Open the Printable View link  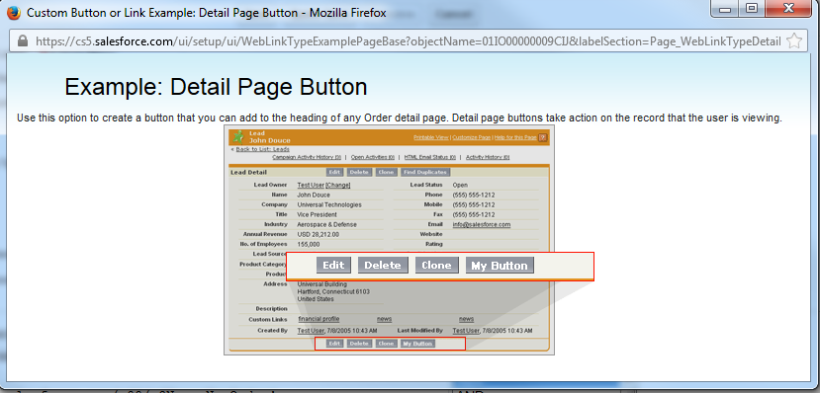click(x=431, y=137)
